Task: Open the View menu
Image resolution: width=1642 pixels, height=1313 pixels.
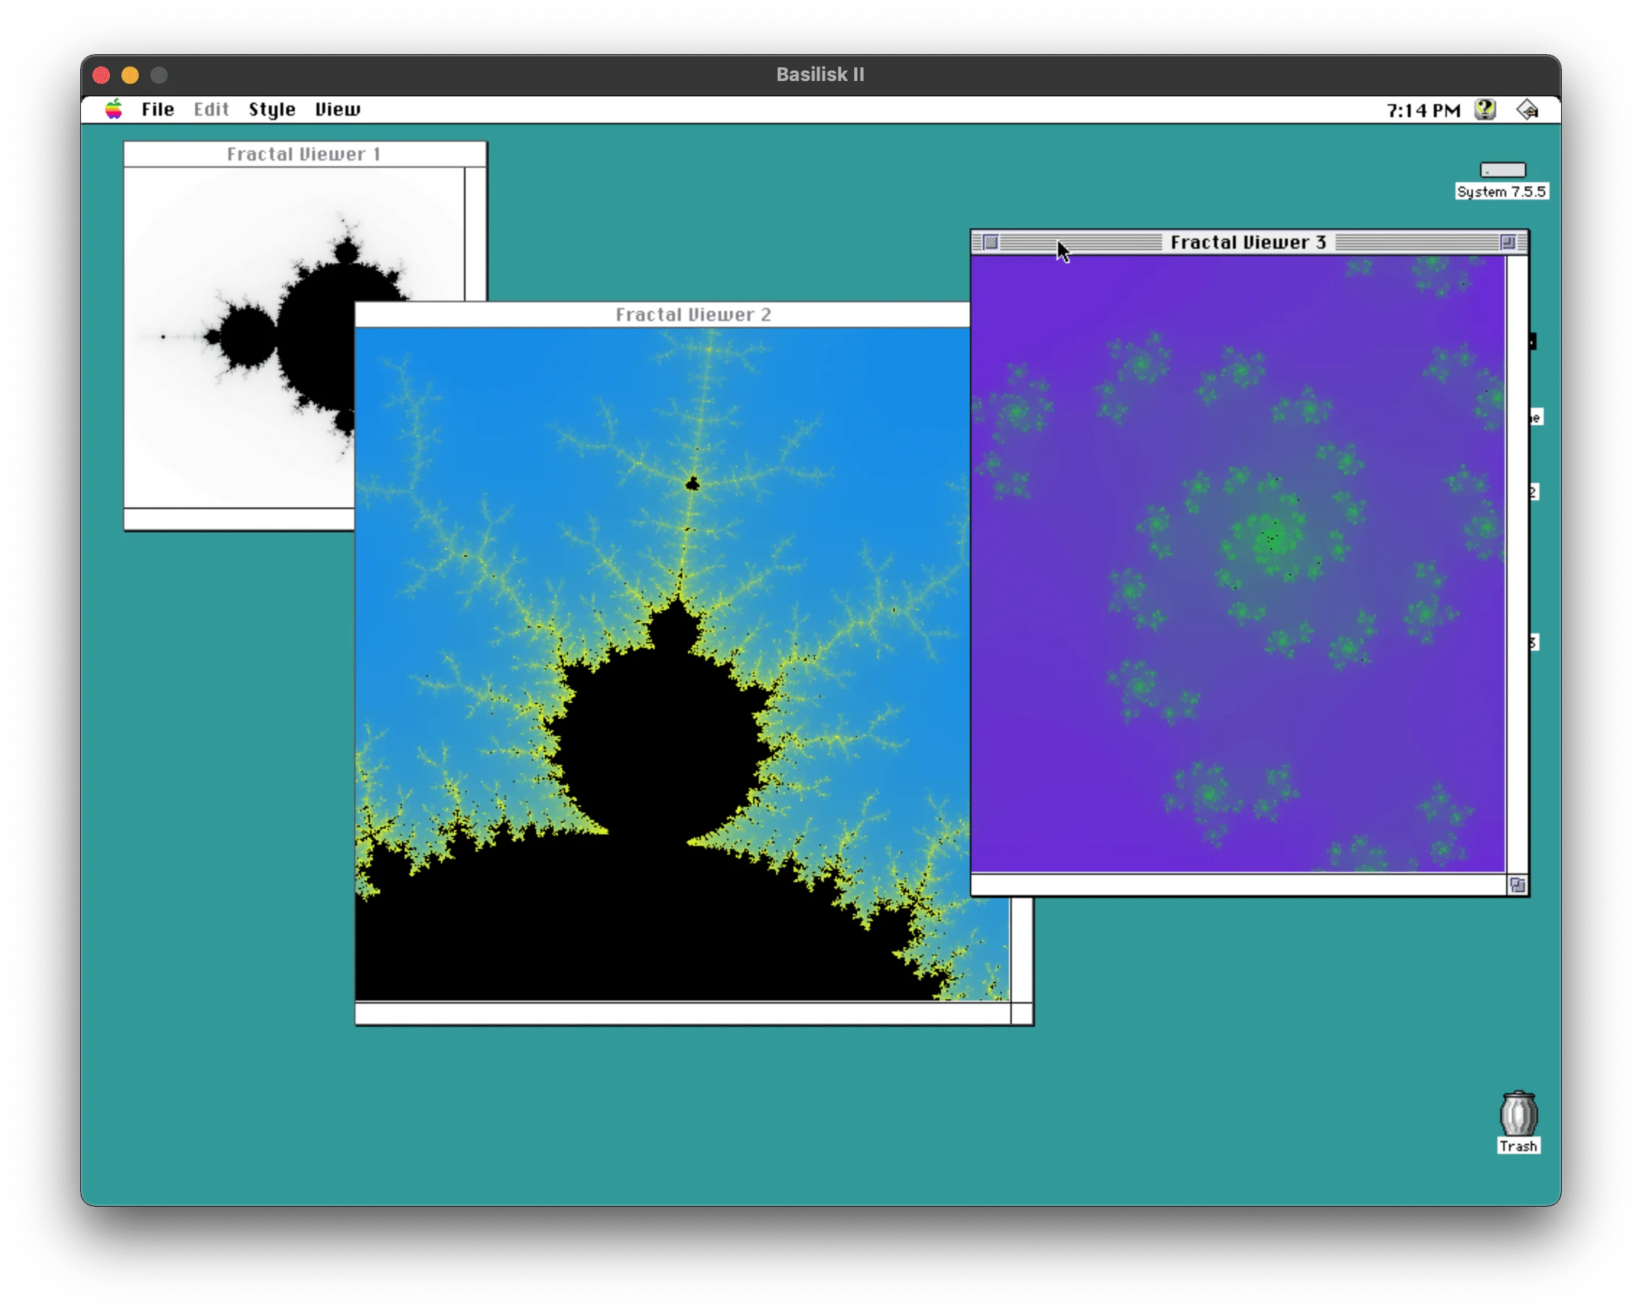Action: (338, 109)
